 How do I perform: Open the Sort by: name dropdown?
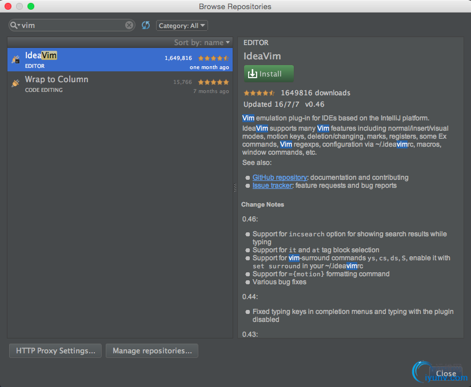pyautogui.click(x=202, y=43)
